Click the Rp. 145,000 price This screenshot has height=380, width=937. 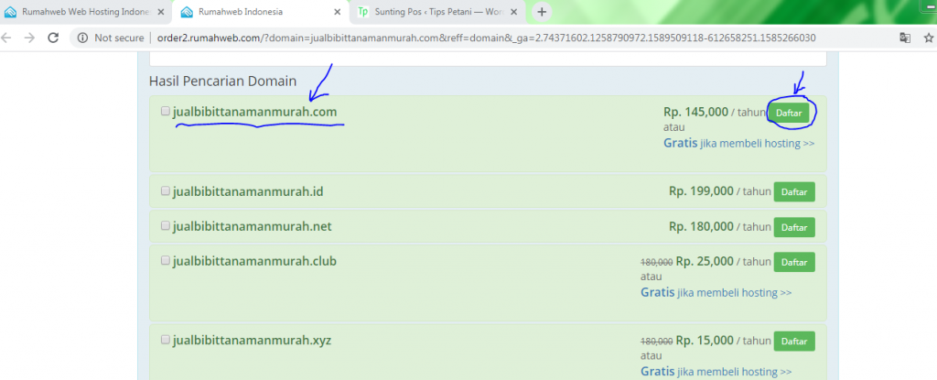[x=695, y=112]
